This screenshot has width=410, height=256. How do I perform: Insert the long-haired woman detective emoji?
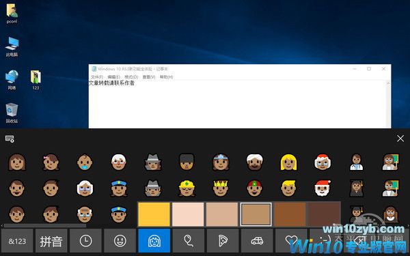point(152,162)
